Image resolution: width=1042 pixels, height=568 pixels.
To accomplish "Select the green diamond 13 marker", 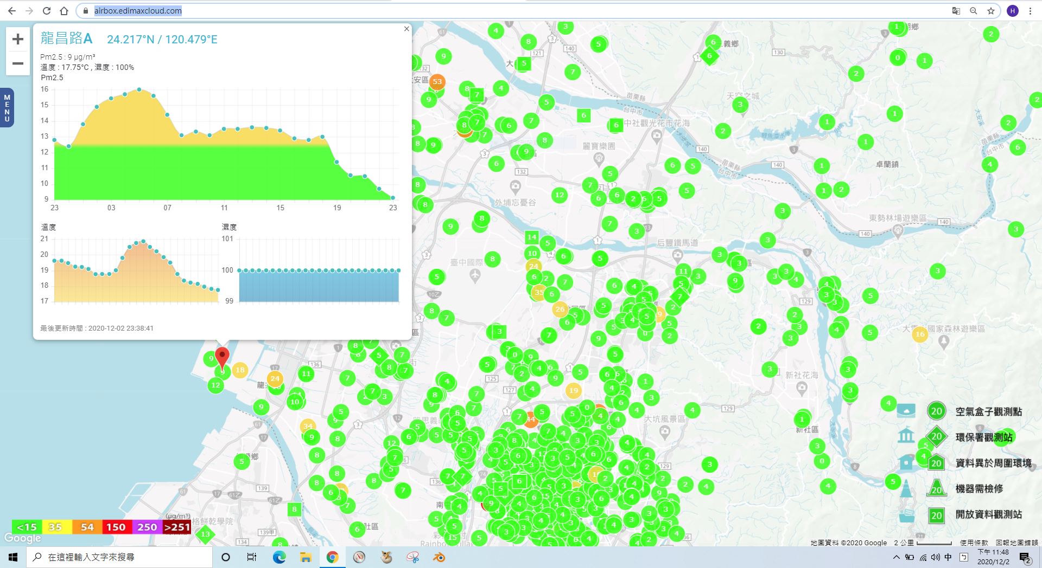I will pyautogui.click(x=205, y=534).
